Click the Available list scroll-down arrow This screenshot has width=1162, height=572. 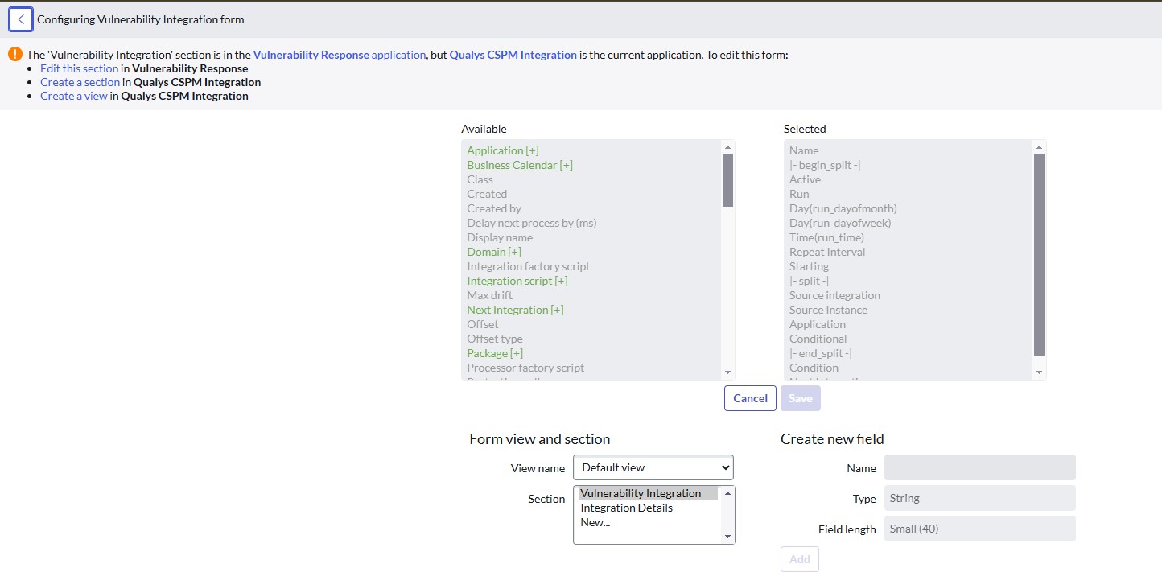[727, 372]
